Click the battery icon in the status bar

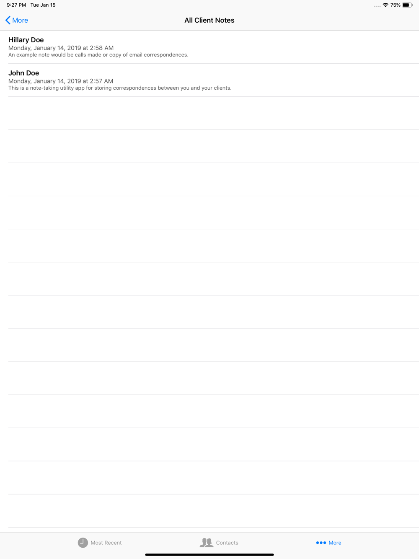(x=407, y=5)
